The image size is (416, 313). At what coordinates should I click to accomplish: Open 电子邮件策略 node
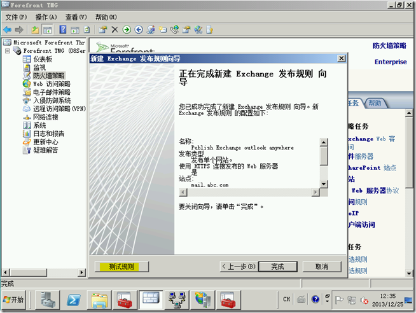pos(52,92)
